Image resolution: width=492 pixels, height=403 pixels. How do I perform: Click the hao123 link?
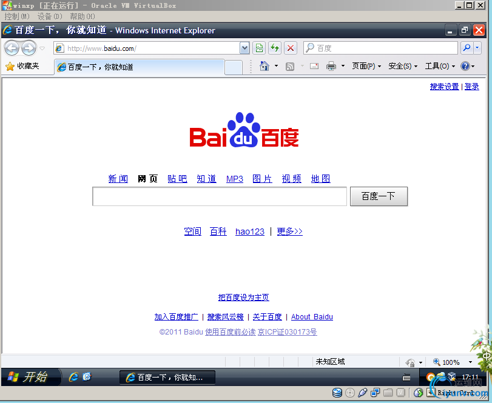pyautogui.click(x=250, y=231)
